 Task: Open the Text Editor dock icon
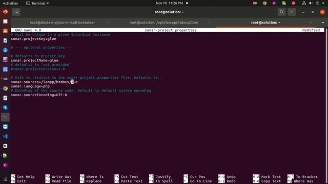5,98
